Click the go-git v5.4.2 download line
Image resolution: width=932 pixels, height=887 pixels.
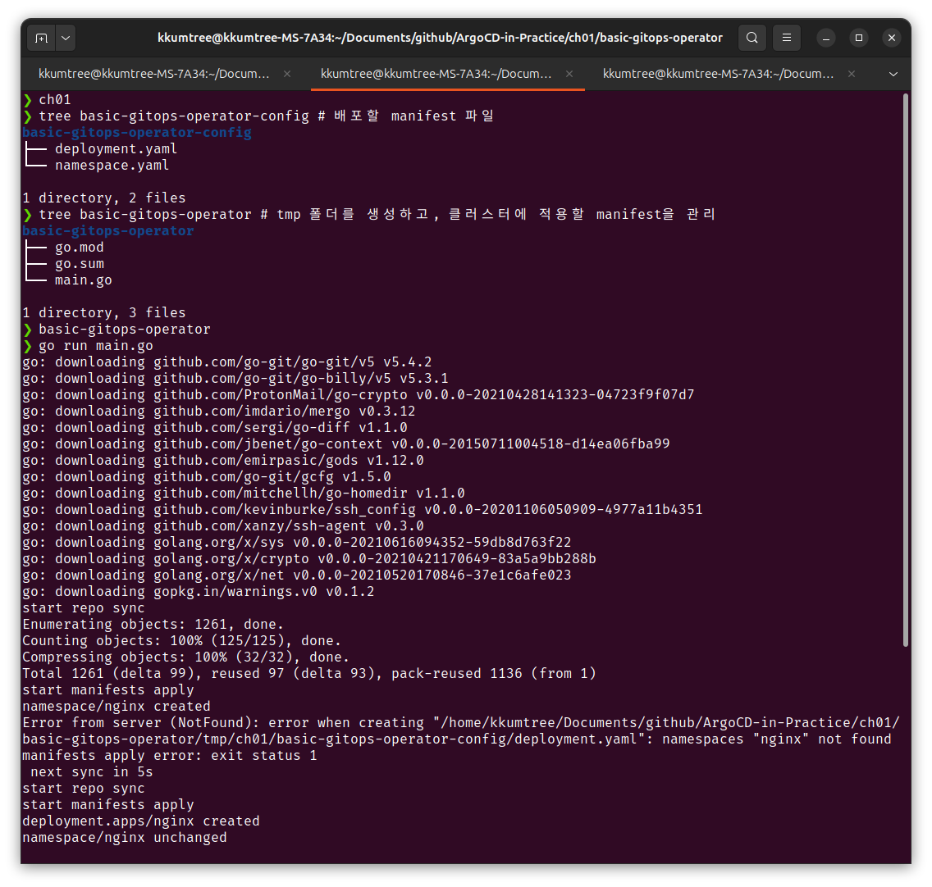(x=227, y=362)
